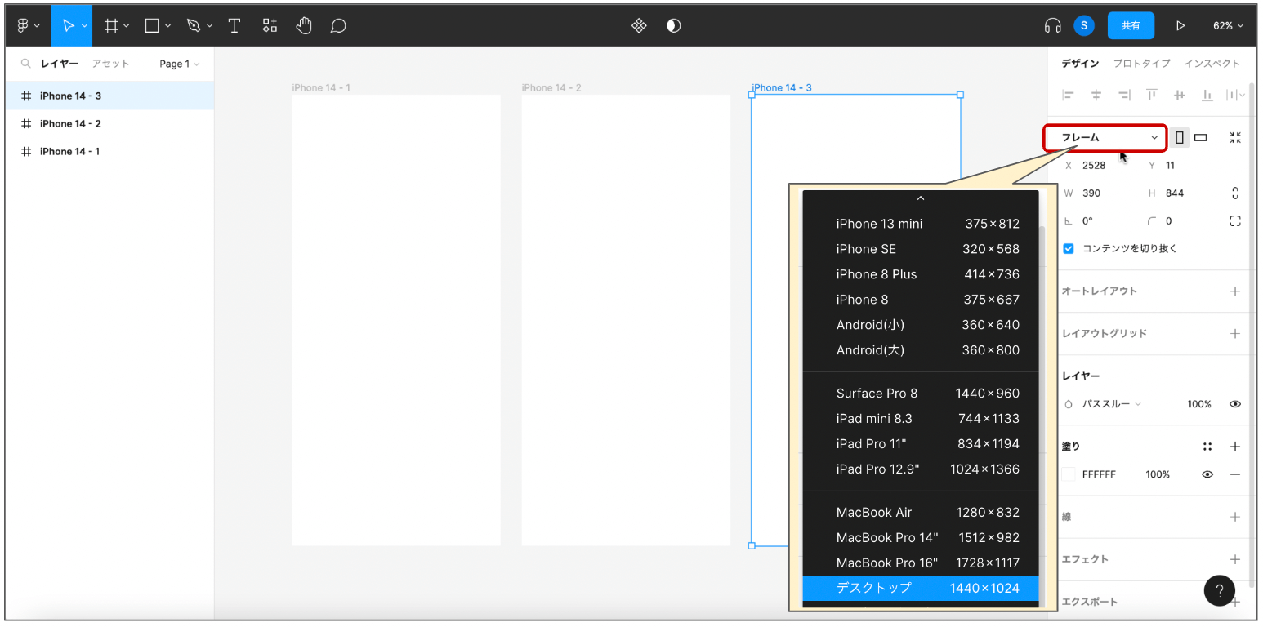Click align horizontal centers icon
This screenshot has height=627, width=1263.
click(x=1096, y=95)
